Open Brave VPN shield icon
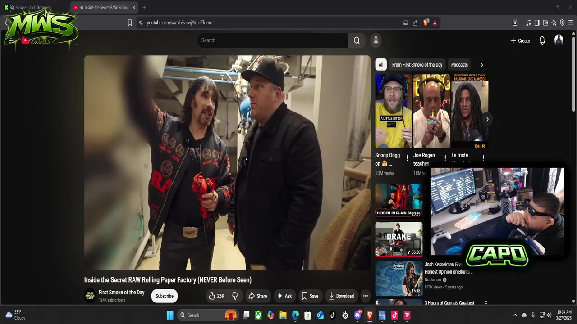577x324 pixels. click(x=562, y=22)
